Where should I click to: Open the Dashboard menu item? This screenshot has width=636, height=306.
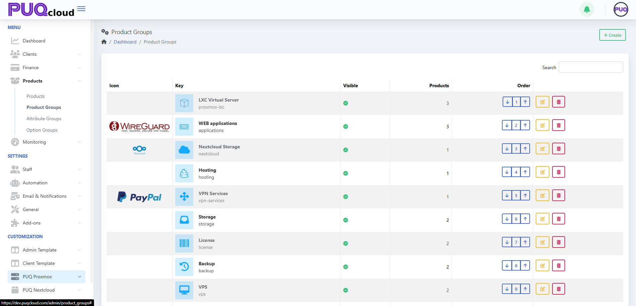[46, 41]
